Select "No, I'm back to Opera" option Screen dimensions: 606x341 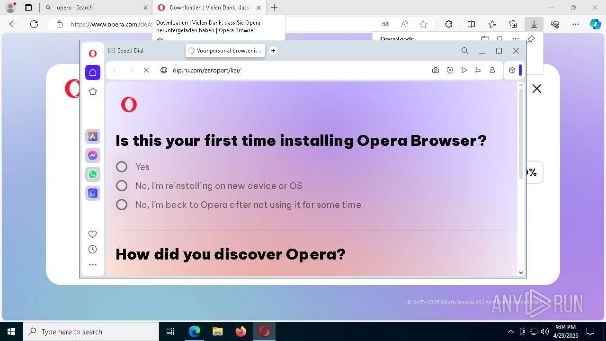pos(122,205)
